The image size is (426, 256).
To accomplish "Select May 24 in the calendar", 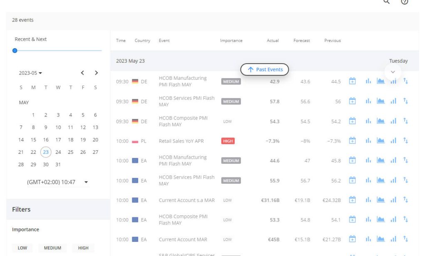I will pos(58,152).
